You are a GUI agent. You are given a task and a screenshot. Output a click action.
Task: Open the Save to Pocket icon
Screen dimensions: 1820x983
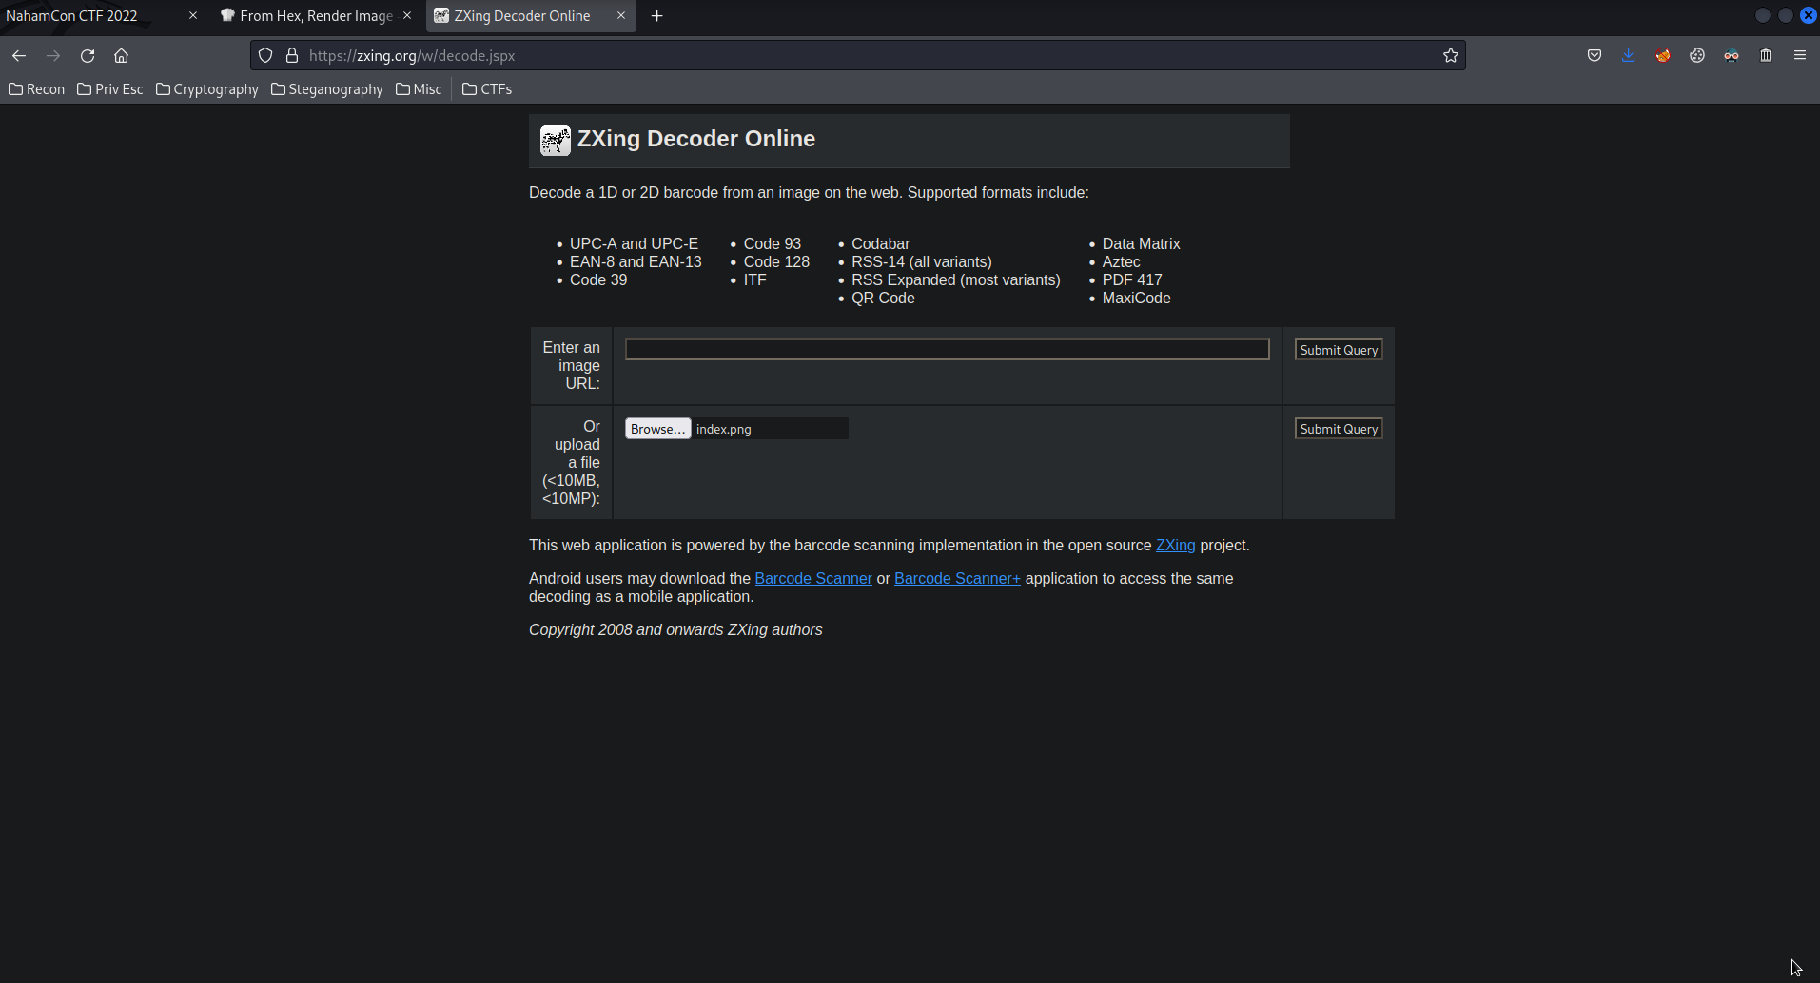1595,56
